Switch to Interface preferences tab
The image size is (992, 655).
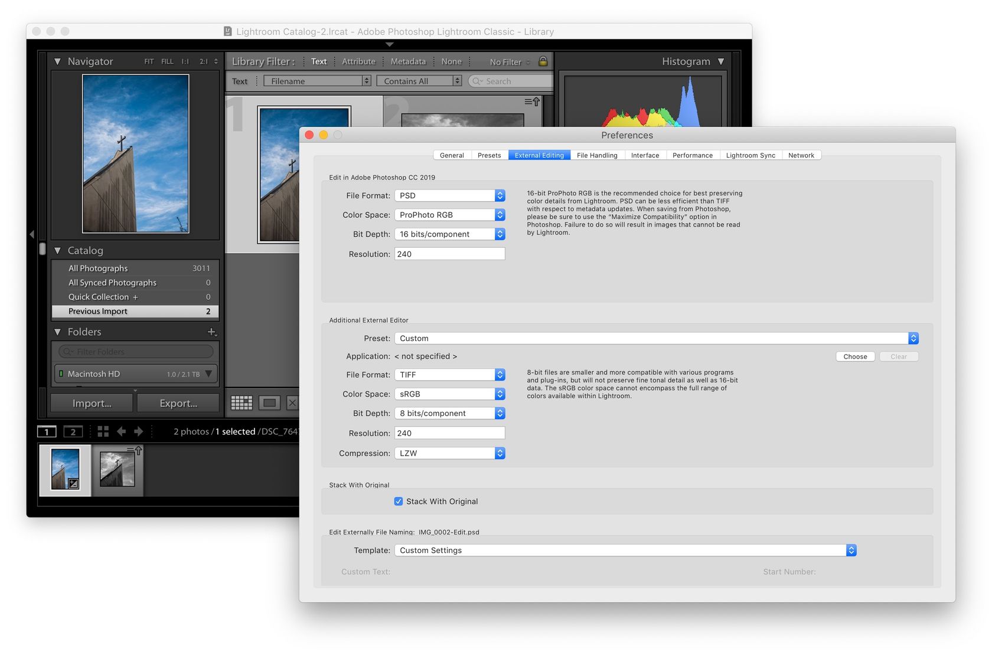point(645,155)
